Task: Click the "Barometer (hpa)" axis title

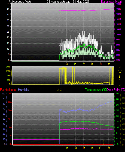Action: coord(111,2)
